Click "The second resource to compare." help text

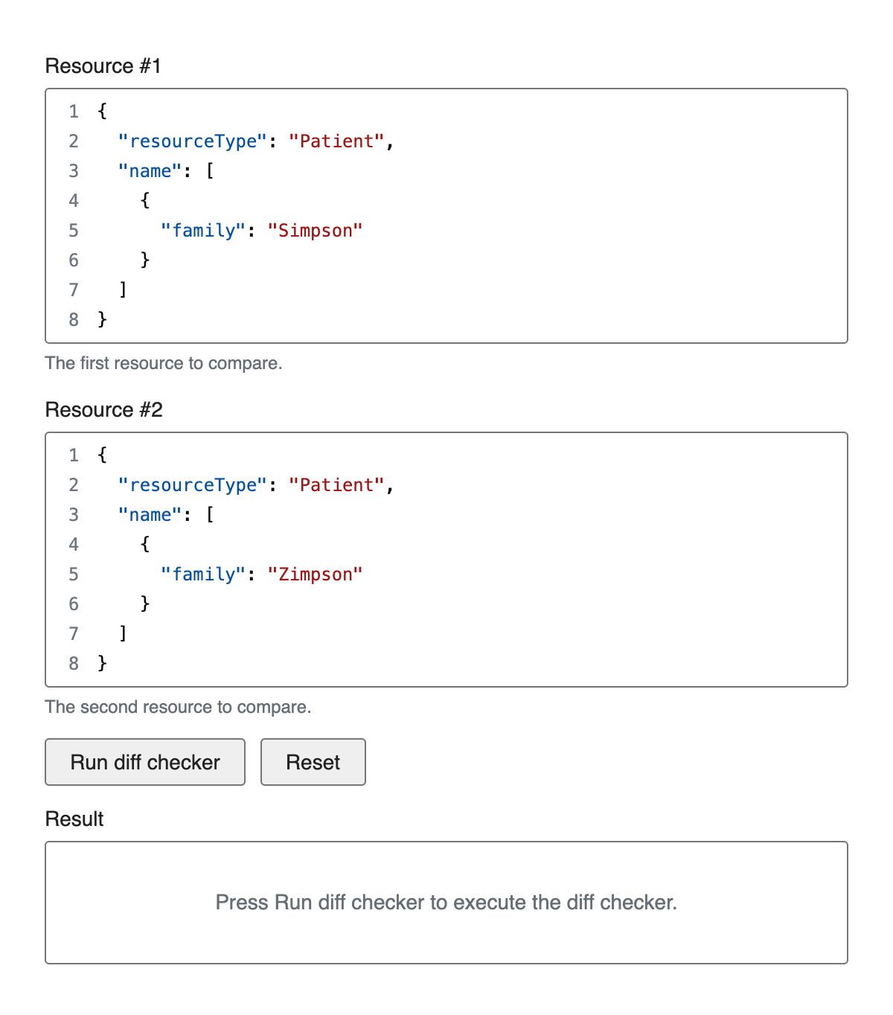pos(178,707)
